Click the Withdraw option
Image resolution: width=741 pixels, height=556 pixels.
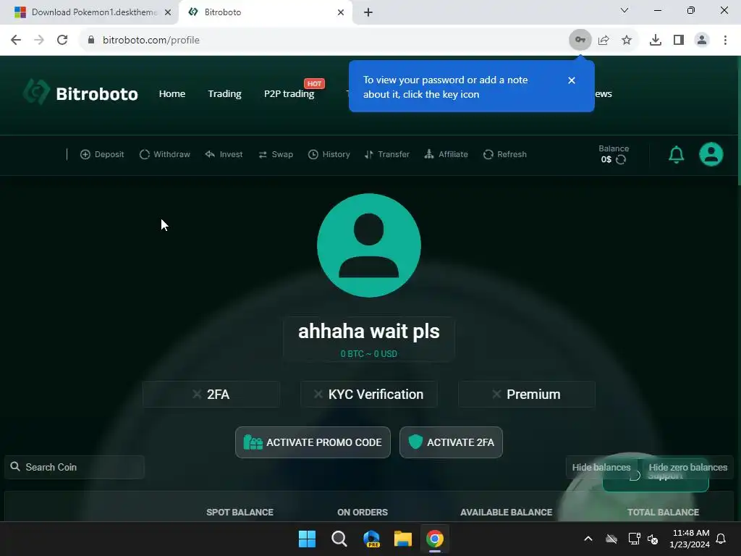click(165, 154)
